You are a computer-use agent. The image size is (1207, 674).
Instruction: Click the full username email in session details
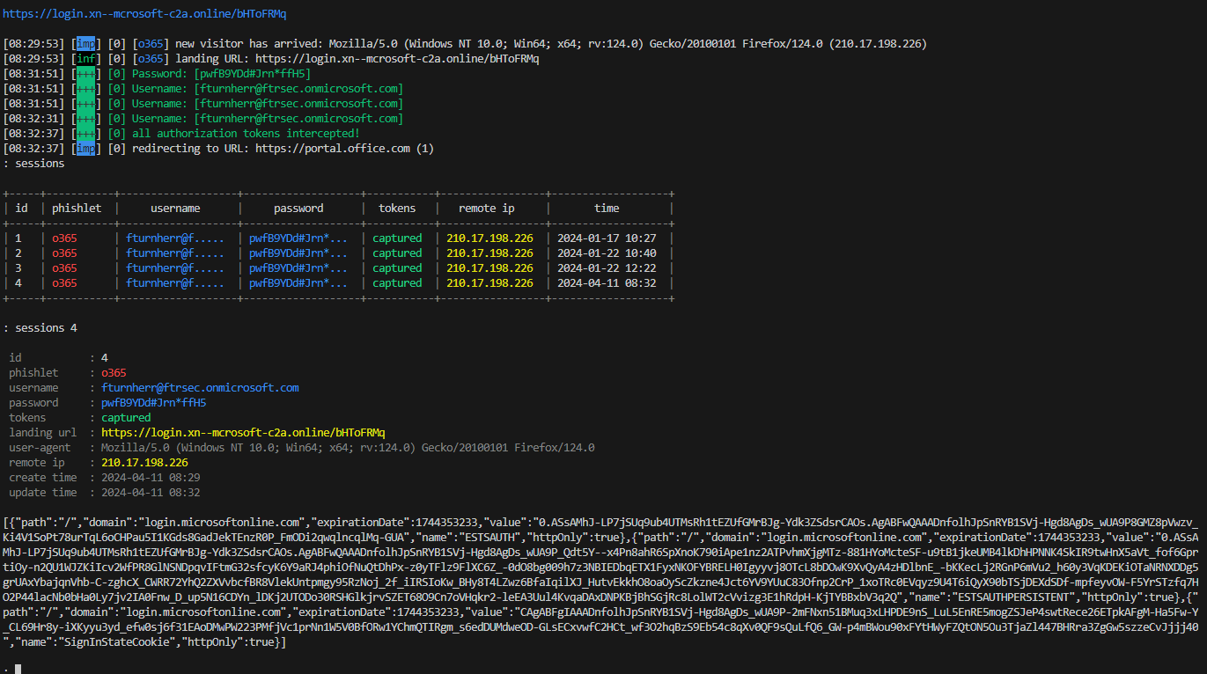pos(200,388)
